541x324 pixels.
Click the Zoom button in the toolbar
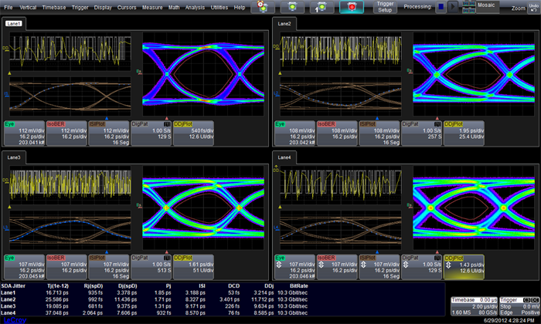pos(518,7)
